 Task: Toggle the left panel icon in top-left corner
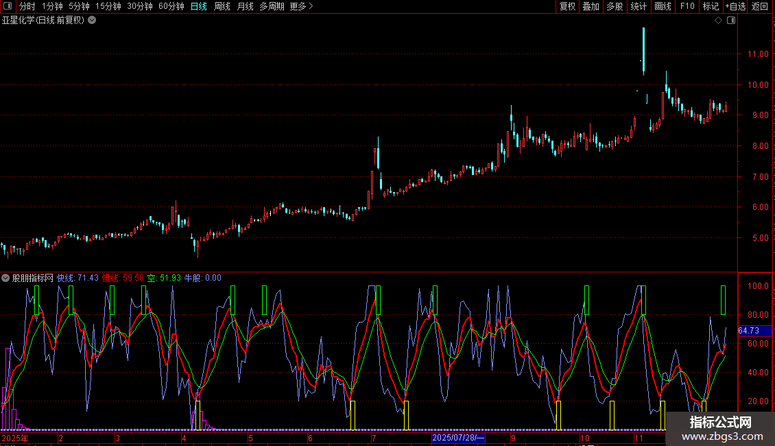pyautogui.click(x=8, y=6)
